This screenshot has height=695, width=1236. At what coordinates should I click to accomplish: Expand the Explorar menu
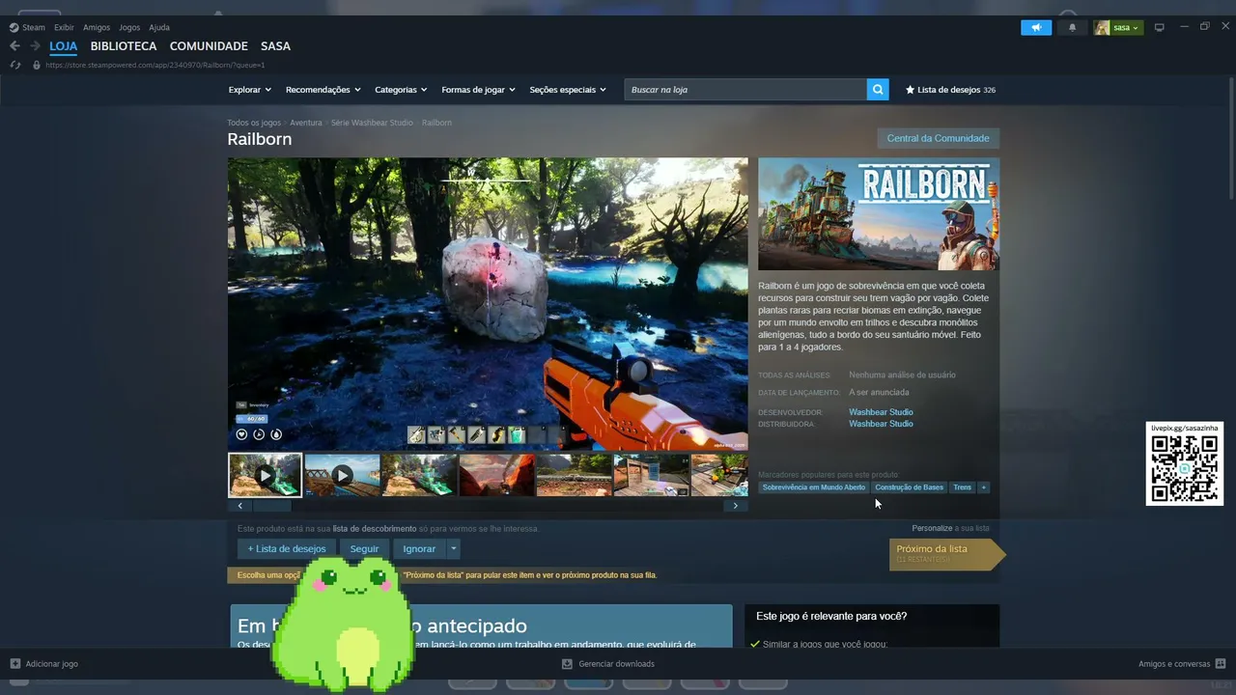(x=250, y=90)
